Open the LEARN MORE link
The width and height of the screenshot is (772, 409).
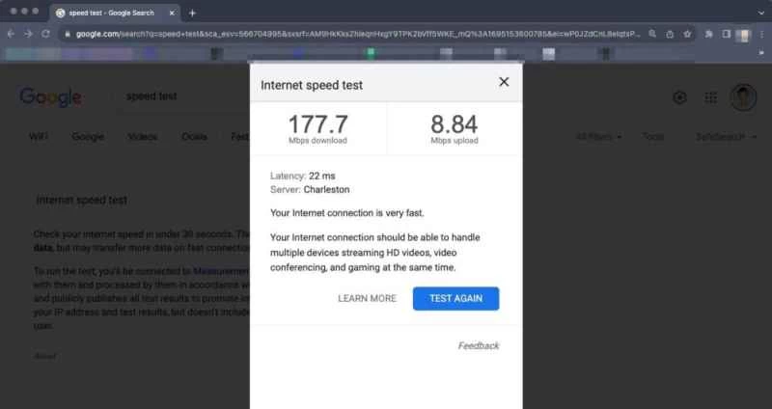367,299
